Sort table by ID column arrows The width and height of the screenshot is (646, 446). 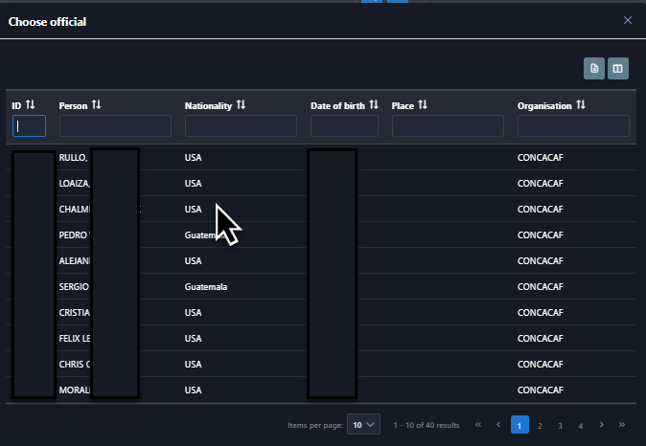[30, 105]
